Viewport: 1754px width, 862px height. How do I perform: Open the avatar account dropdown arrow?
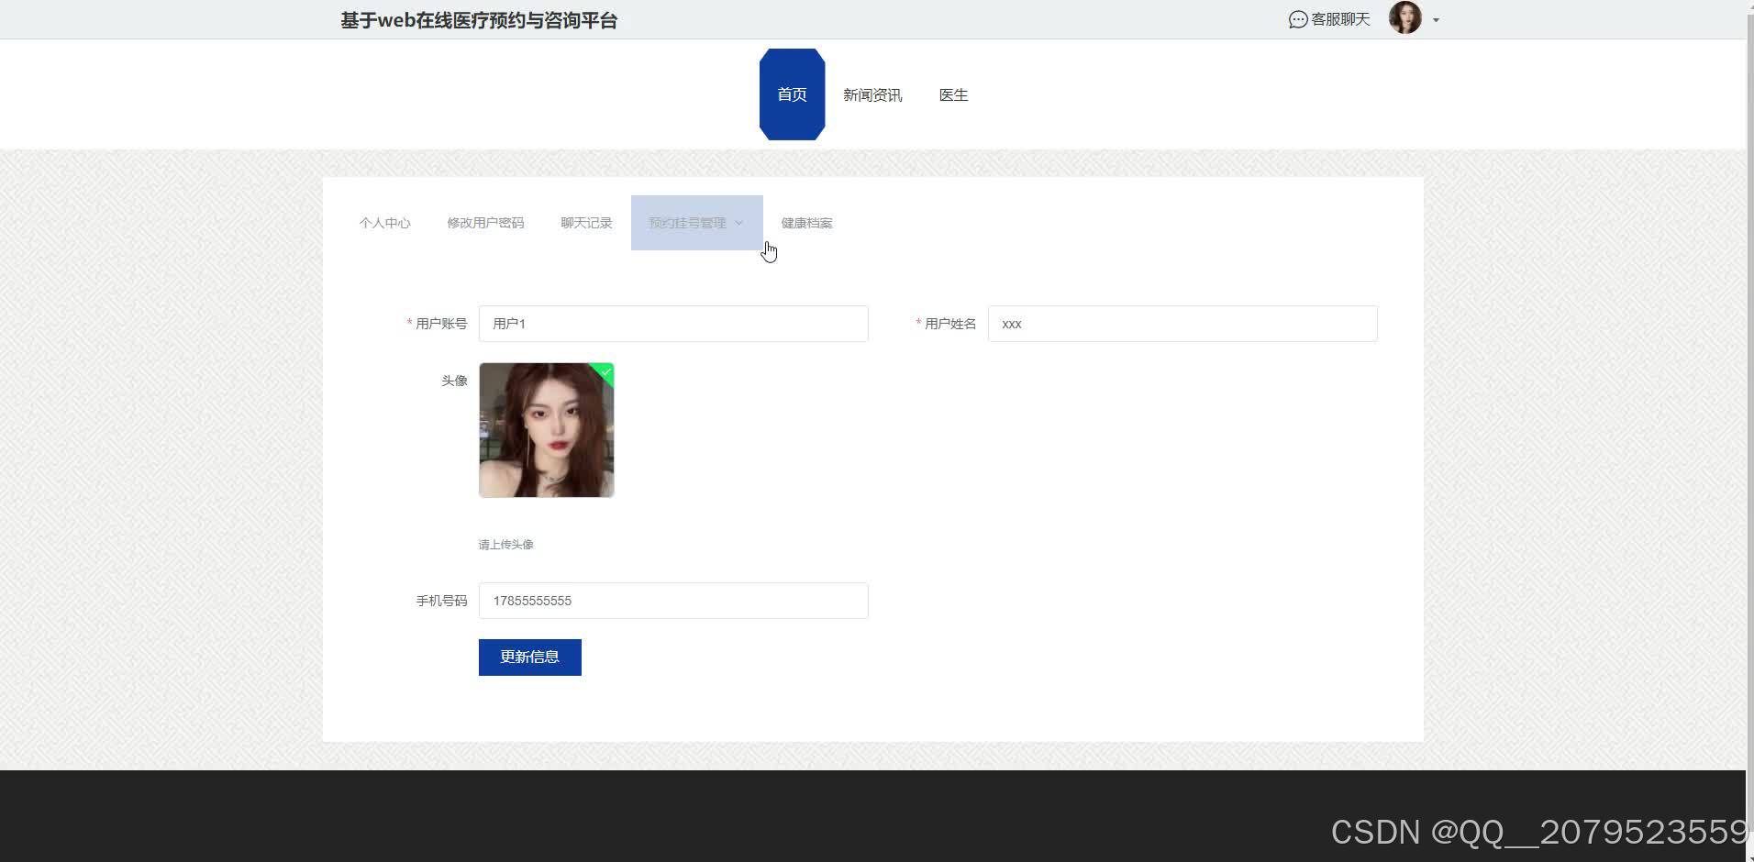click(x=1436, y=19)
